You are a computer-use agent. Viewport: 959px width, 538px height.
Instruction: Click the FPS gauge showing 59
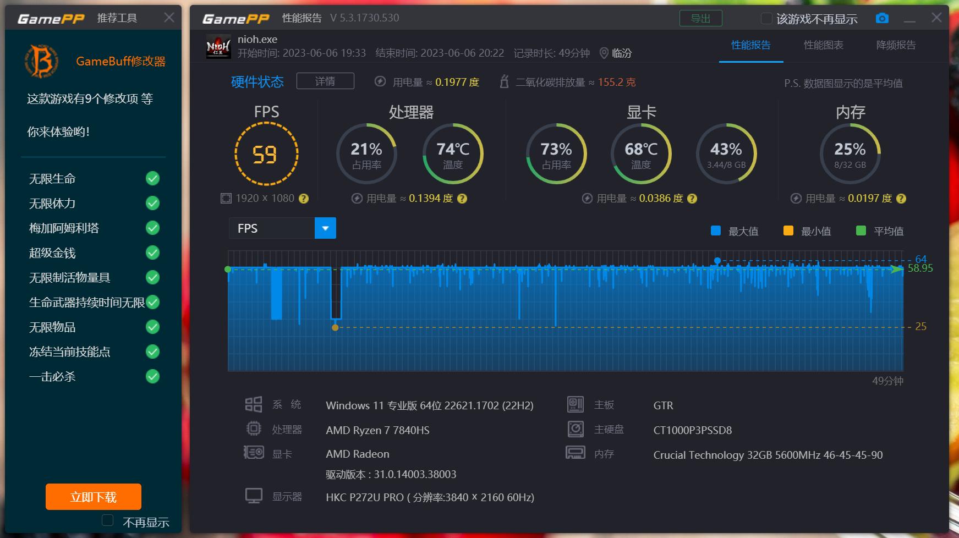point(266,154)
